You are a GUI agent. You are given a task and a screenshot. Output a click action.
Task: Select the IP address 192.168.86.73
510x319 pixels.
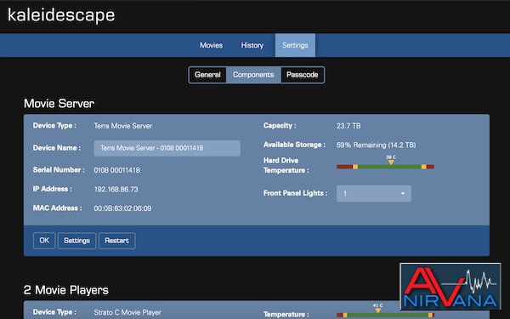coord(116,189)
